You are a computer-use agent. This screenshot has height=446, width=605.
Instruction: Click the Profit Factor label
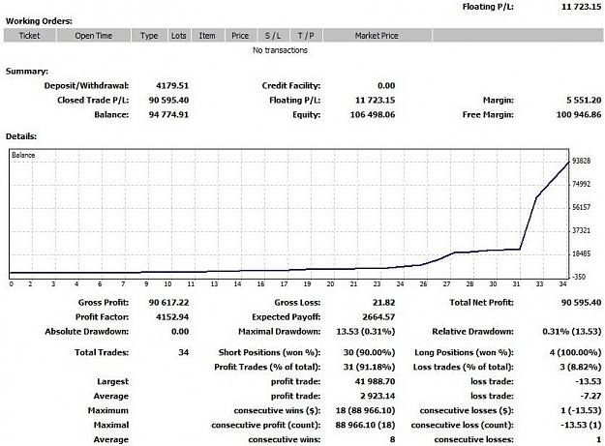pos(102,317)
